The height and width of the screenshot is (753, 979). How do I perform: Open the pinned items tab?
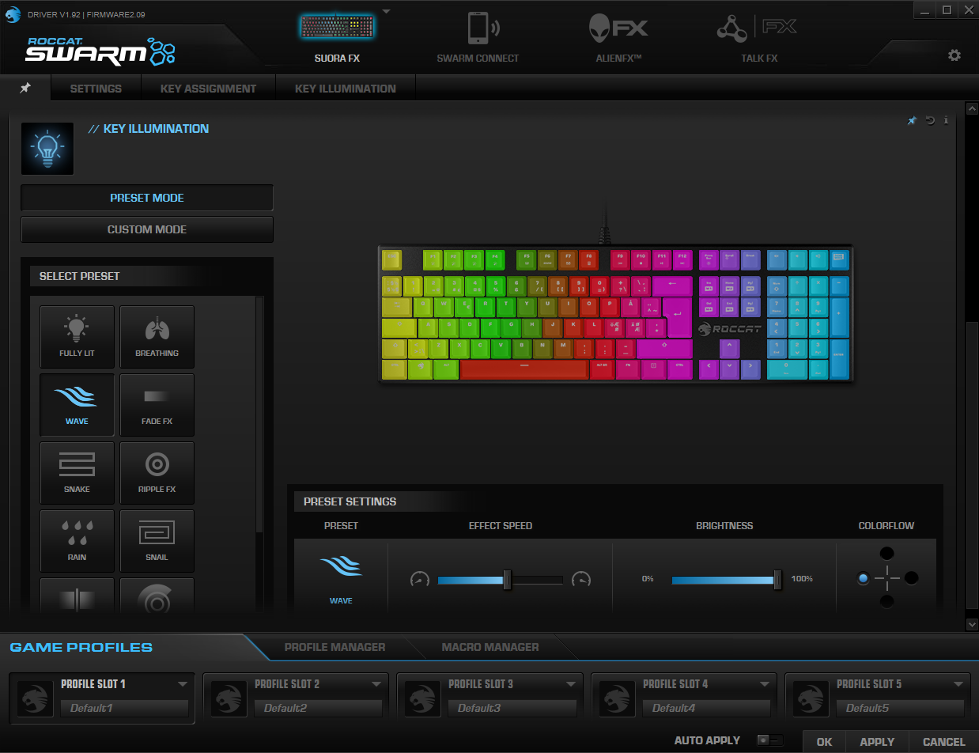pyautogui.click(x=25, y=88)
